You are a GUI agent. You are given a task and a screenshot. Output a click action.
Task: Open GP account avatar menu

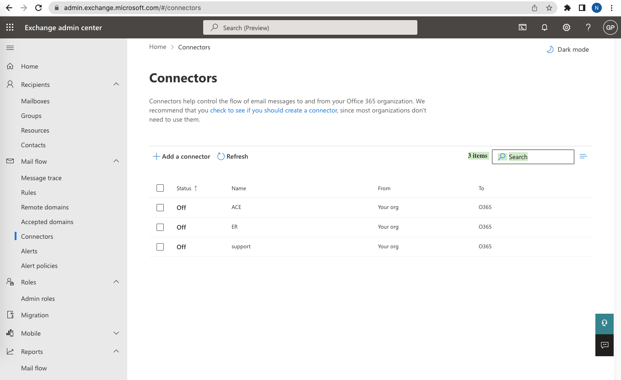coord(610,27)
